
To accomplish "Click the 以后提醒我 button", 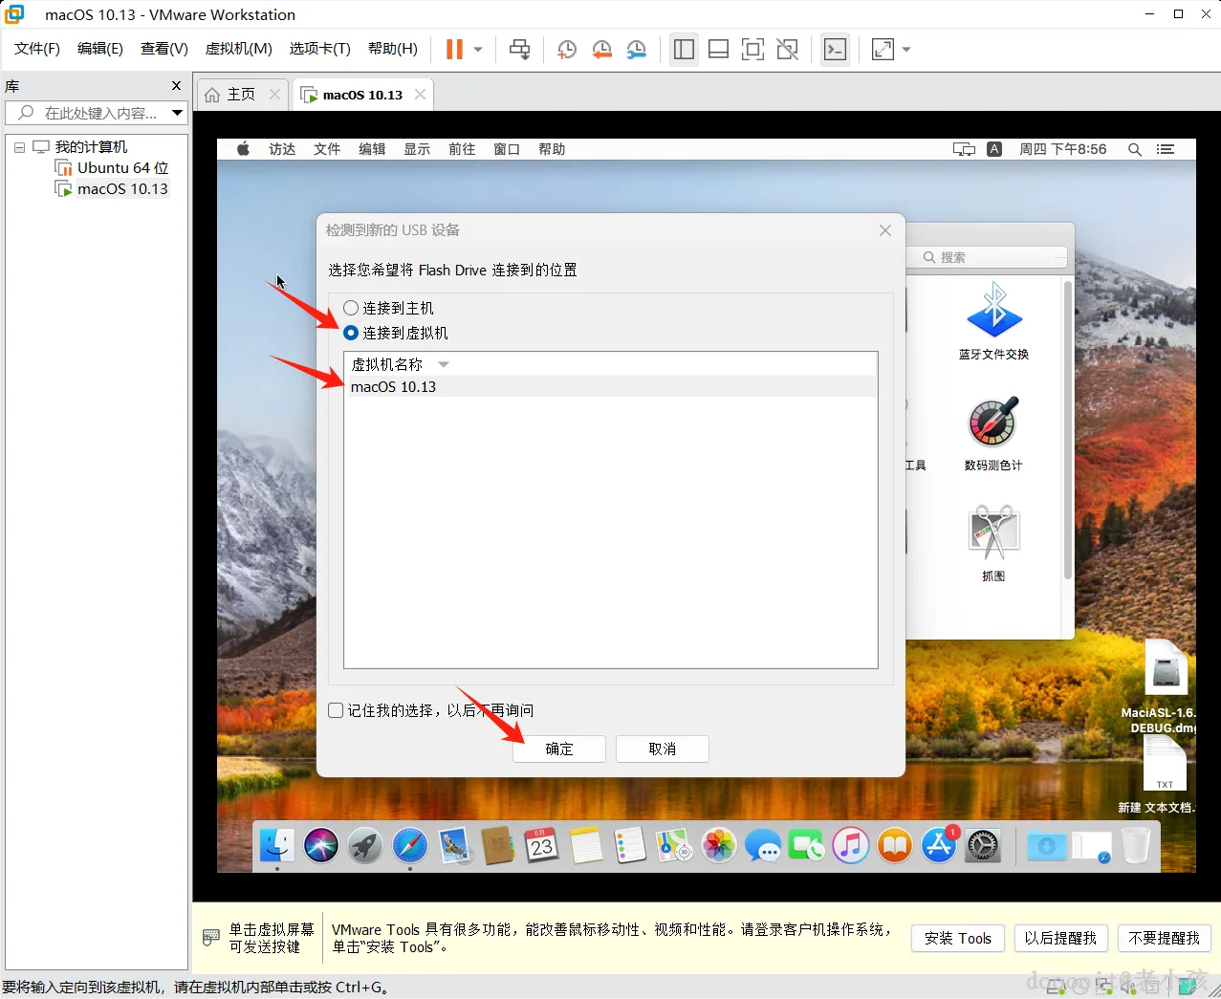I will (x=1060, y=939).
